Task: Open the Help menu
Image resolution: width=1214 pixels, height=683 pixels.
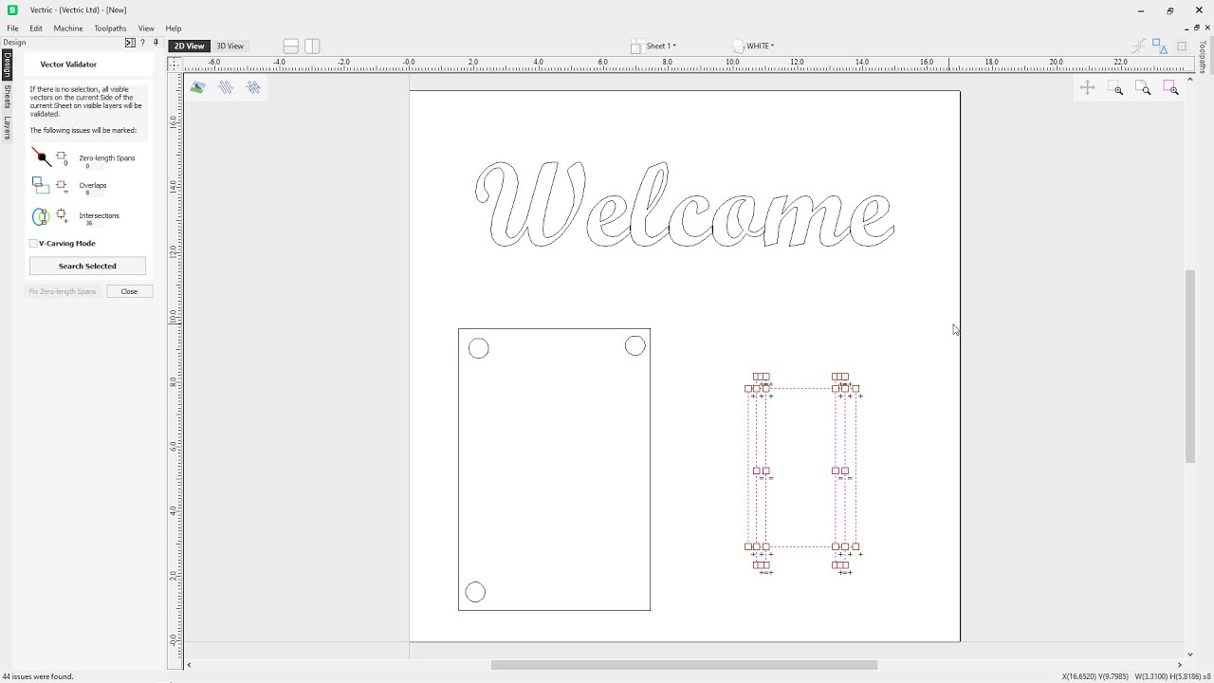Action: (x=174, y=28)
